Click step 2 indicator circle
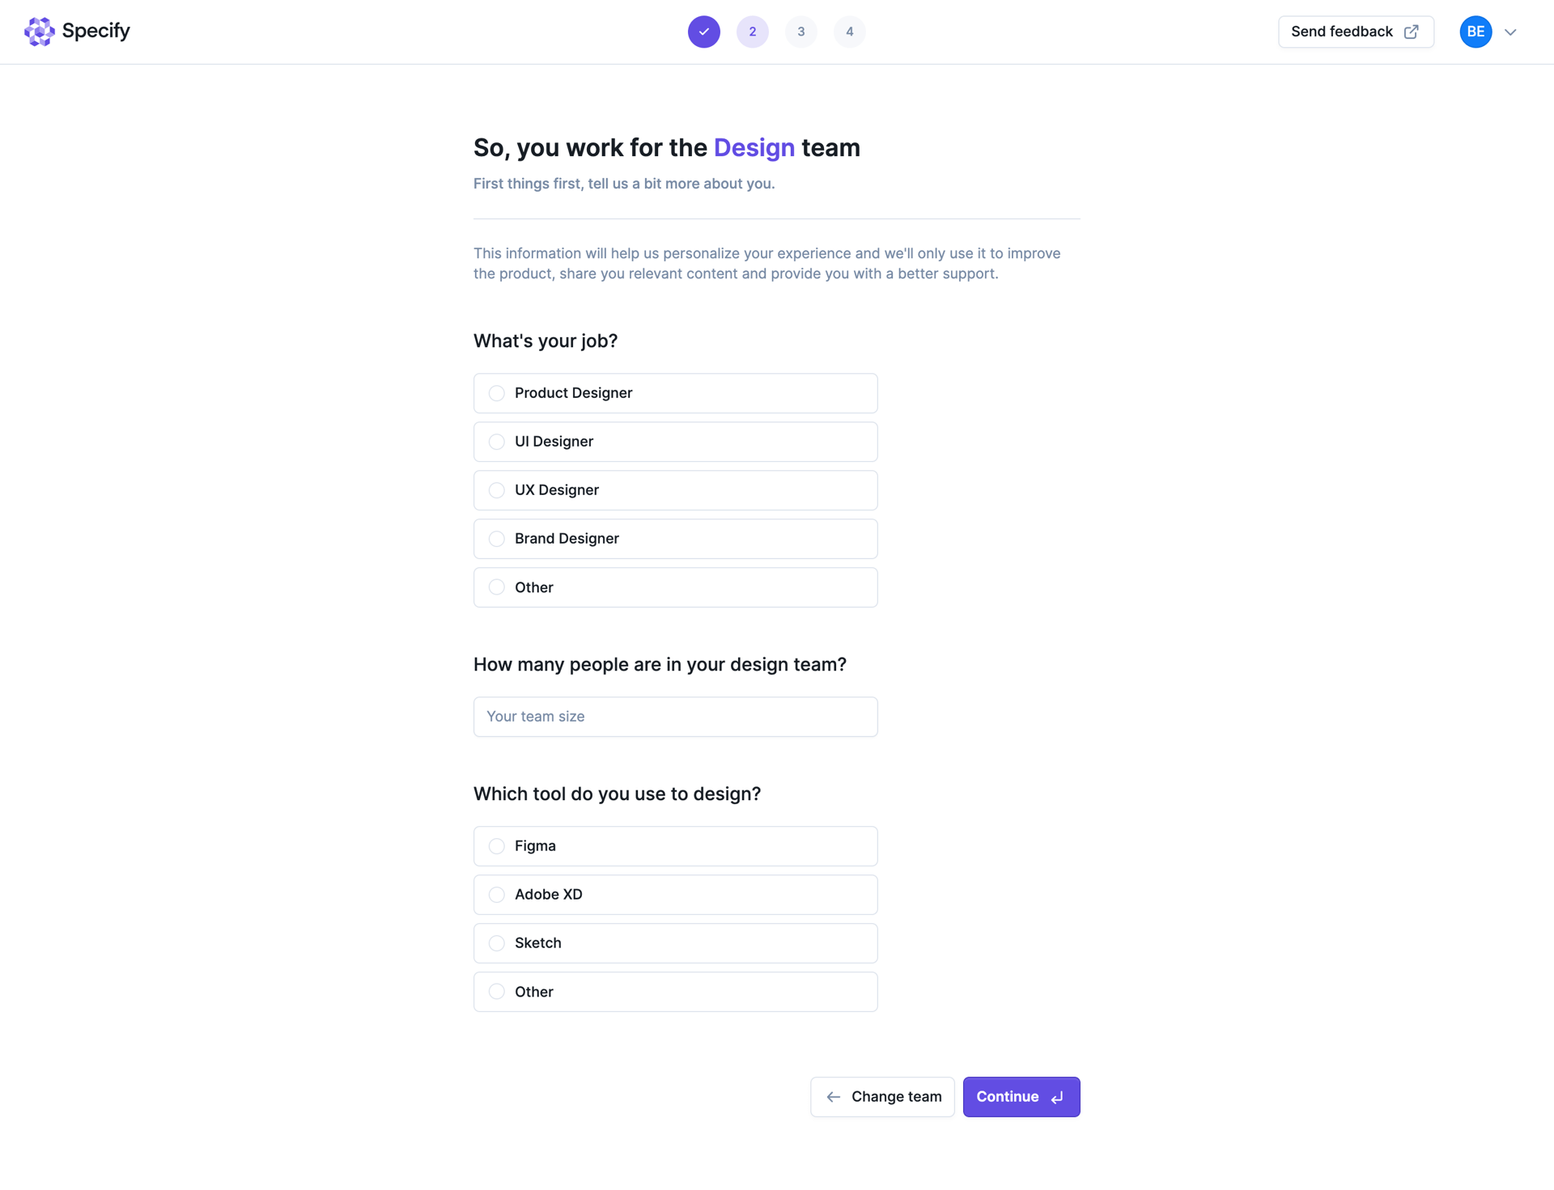This screenshot has width=1554, height=1190. (752, 32)
